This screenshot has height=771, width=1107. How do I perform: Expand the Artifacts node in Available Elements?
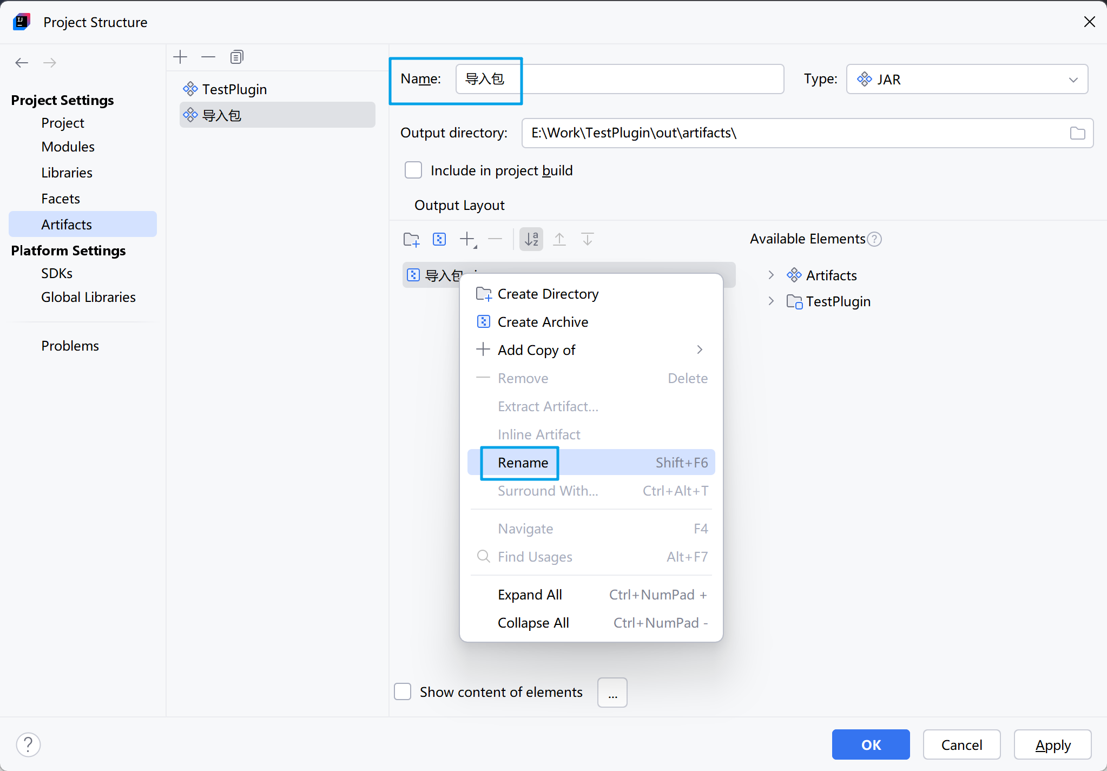coord(771,275)
